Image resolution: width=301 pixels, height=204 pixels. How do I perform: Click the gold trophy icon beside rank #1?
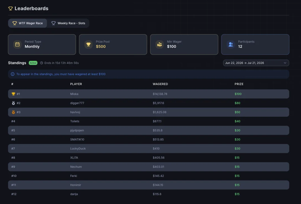pos(13,94)
